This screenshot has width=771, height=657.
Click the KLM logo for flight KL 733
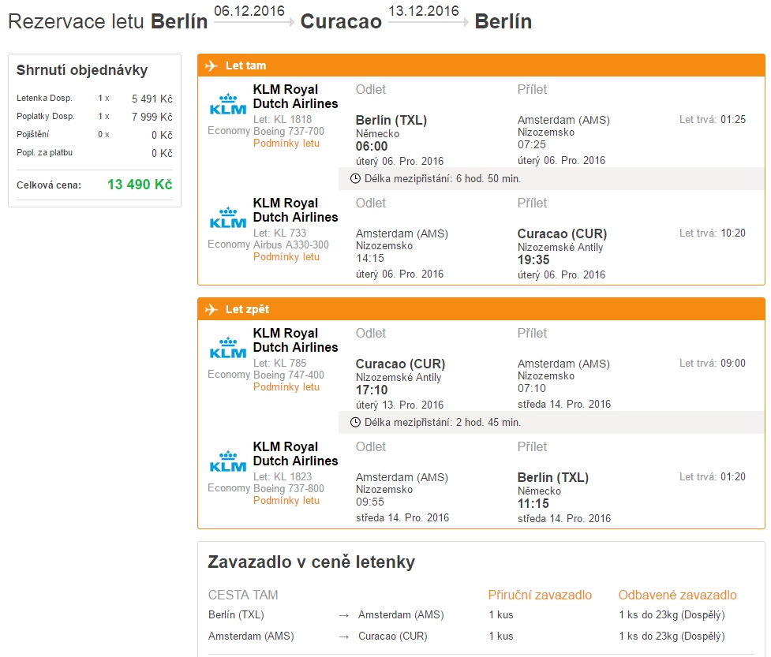click(227, 218)
